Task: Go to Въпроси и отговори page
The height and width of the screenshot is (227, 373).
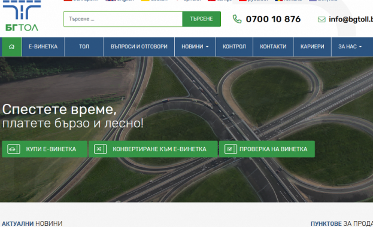Action: tap(139, 47)
